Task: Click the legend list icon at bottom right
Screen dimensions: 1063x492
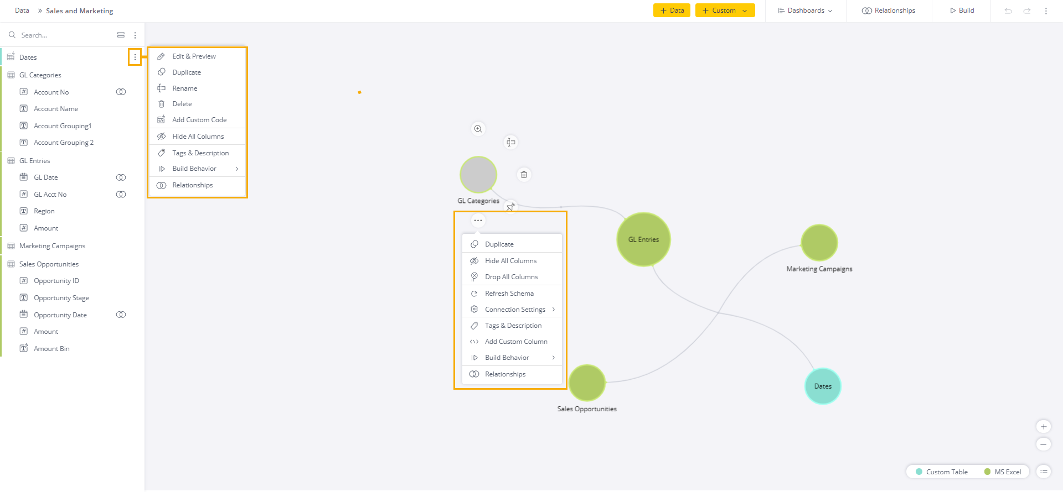Action: point(1044,472)
